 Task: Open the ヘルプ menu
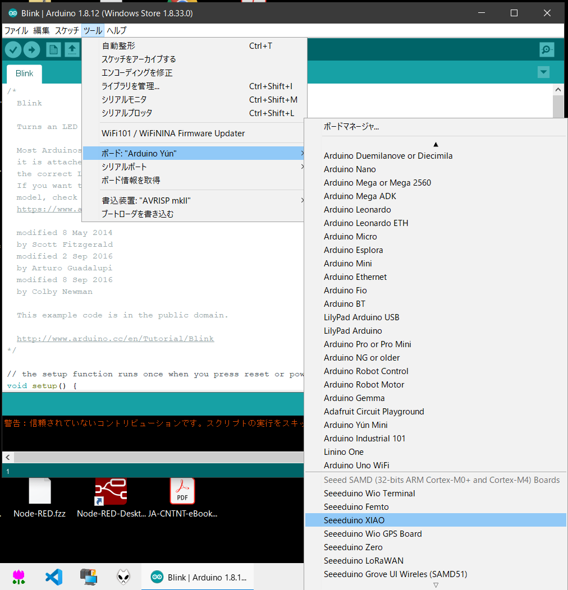(x=116, y=30)
